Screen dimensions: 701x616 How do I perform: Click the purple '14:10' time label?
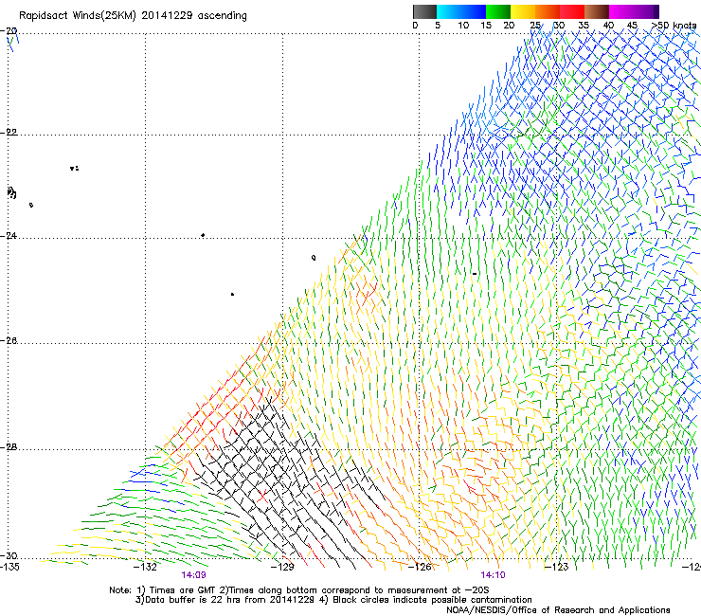click(493, 575)
